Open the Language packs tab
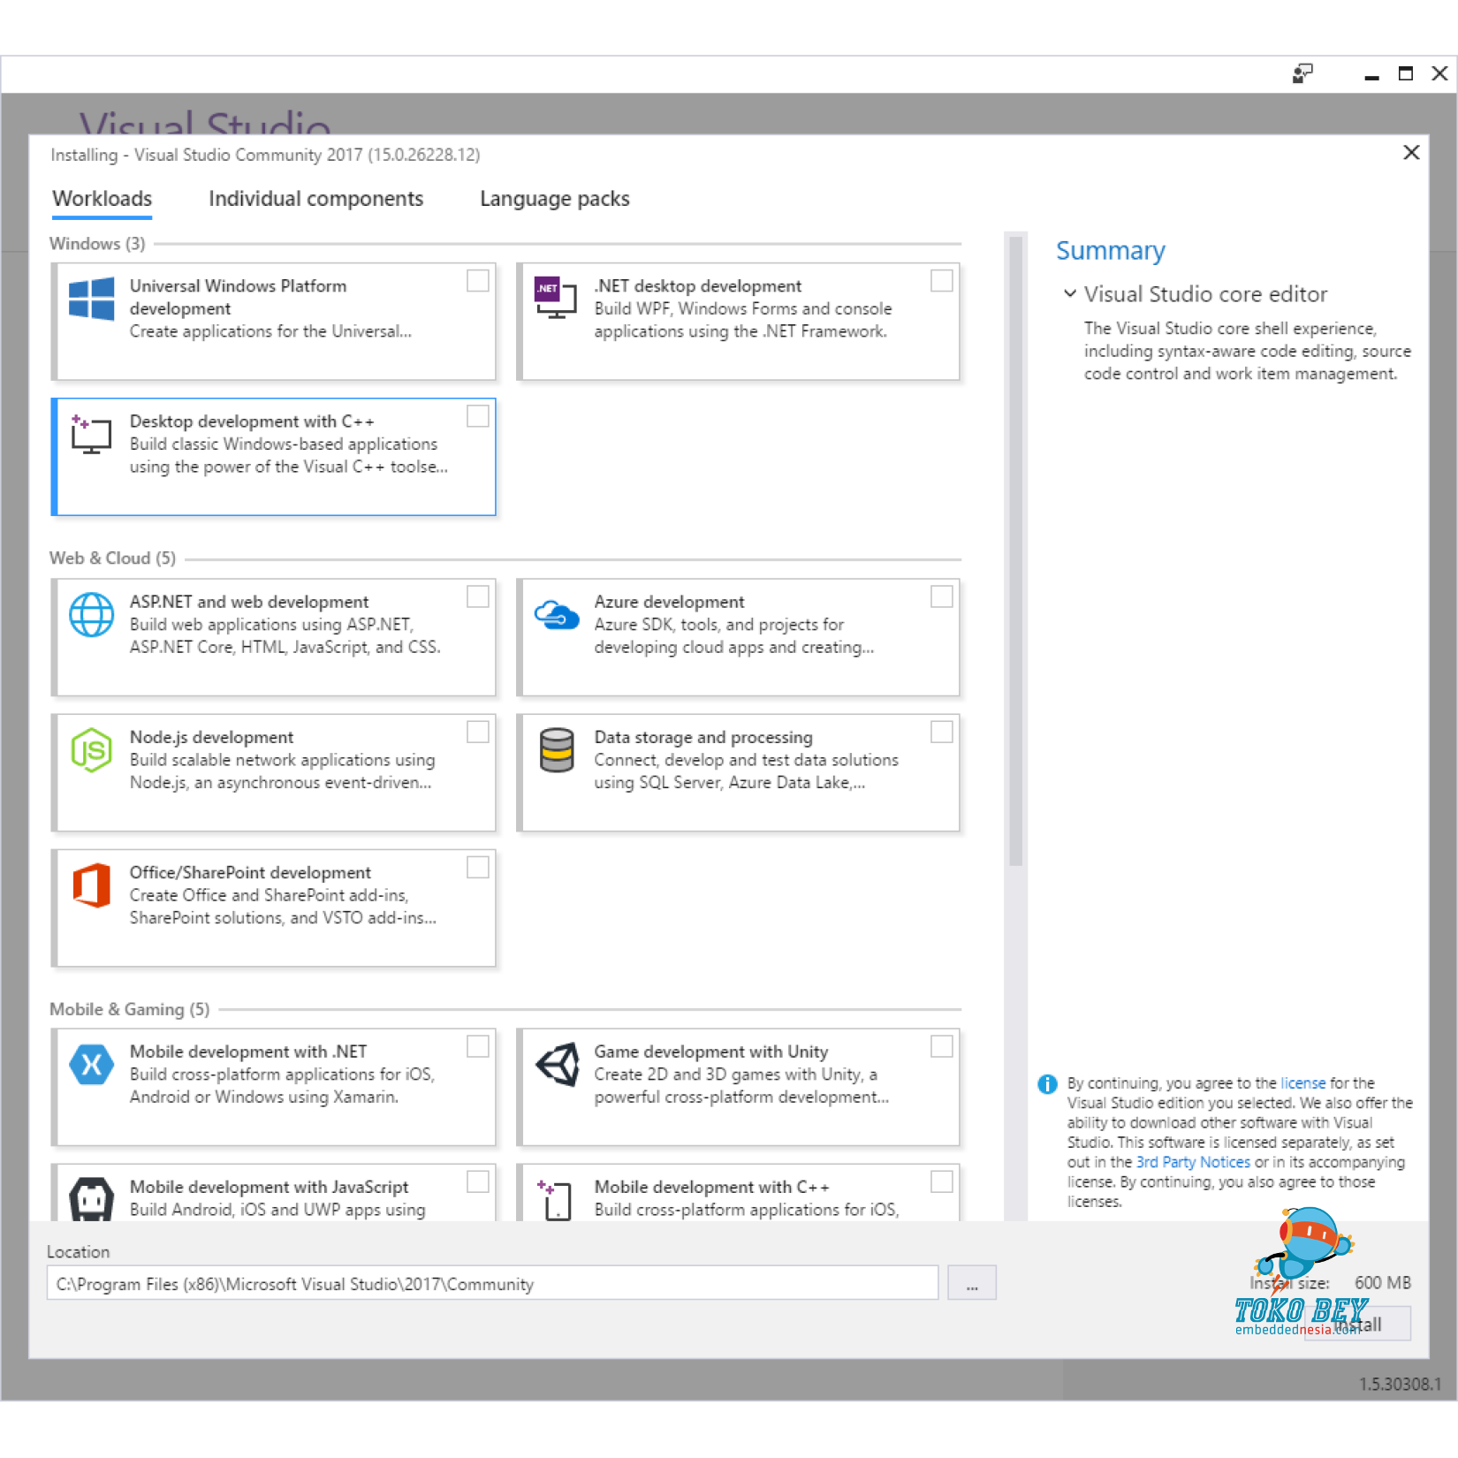This screenshot has width=1458, height=1458. [x=555, y=200]
